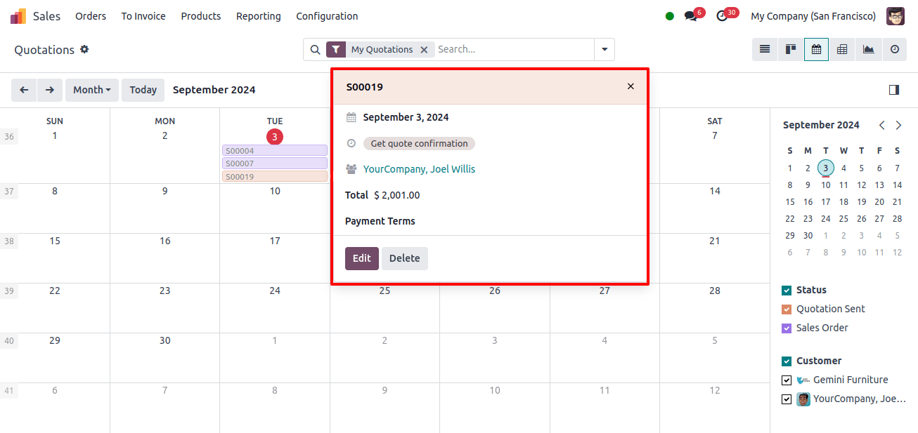Screen dimensions: 918x433
Task: Open the search options dropdown arrow
Action: click(605, 50)
